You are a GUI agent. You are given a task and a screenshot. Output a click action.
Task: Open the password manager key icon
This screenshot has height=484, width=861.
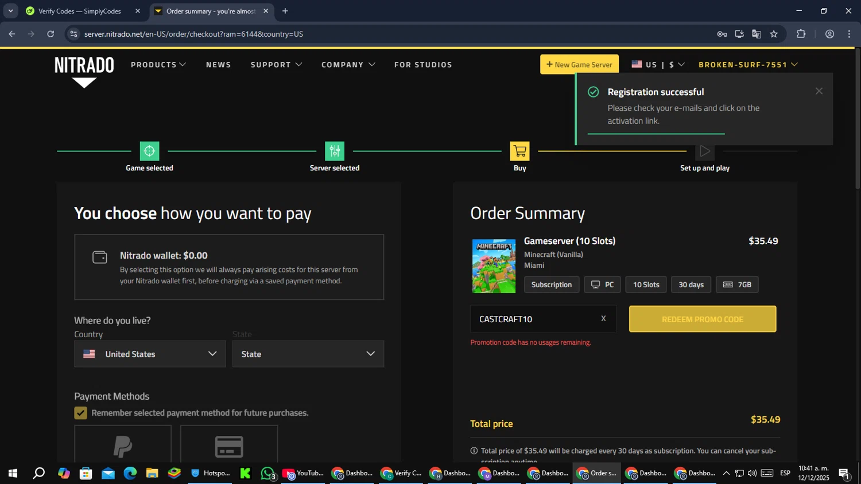click(x=722, y=34)
